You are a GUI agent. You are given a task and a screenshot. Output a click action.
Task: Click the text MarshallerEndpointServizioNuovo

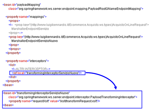point(34,41)
